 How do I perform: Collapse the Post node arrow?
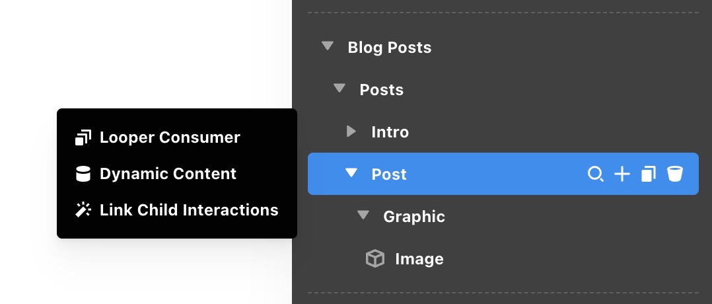pos(351,174)
